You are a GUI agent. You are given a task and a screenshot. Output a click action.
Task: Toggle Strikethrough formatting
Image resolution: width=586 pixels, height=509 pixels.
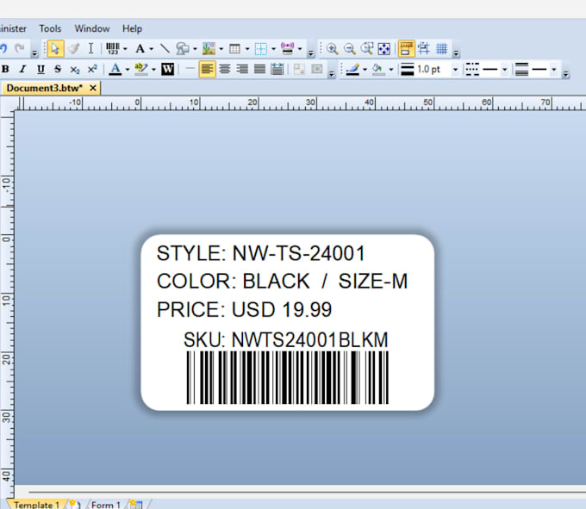(58, 69)
